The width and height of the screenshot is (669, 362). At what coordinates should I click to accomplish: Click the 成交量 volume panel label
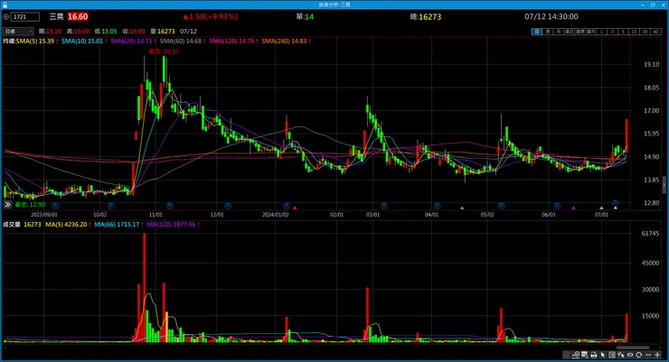click(x=12, y=225)
